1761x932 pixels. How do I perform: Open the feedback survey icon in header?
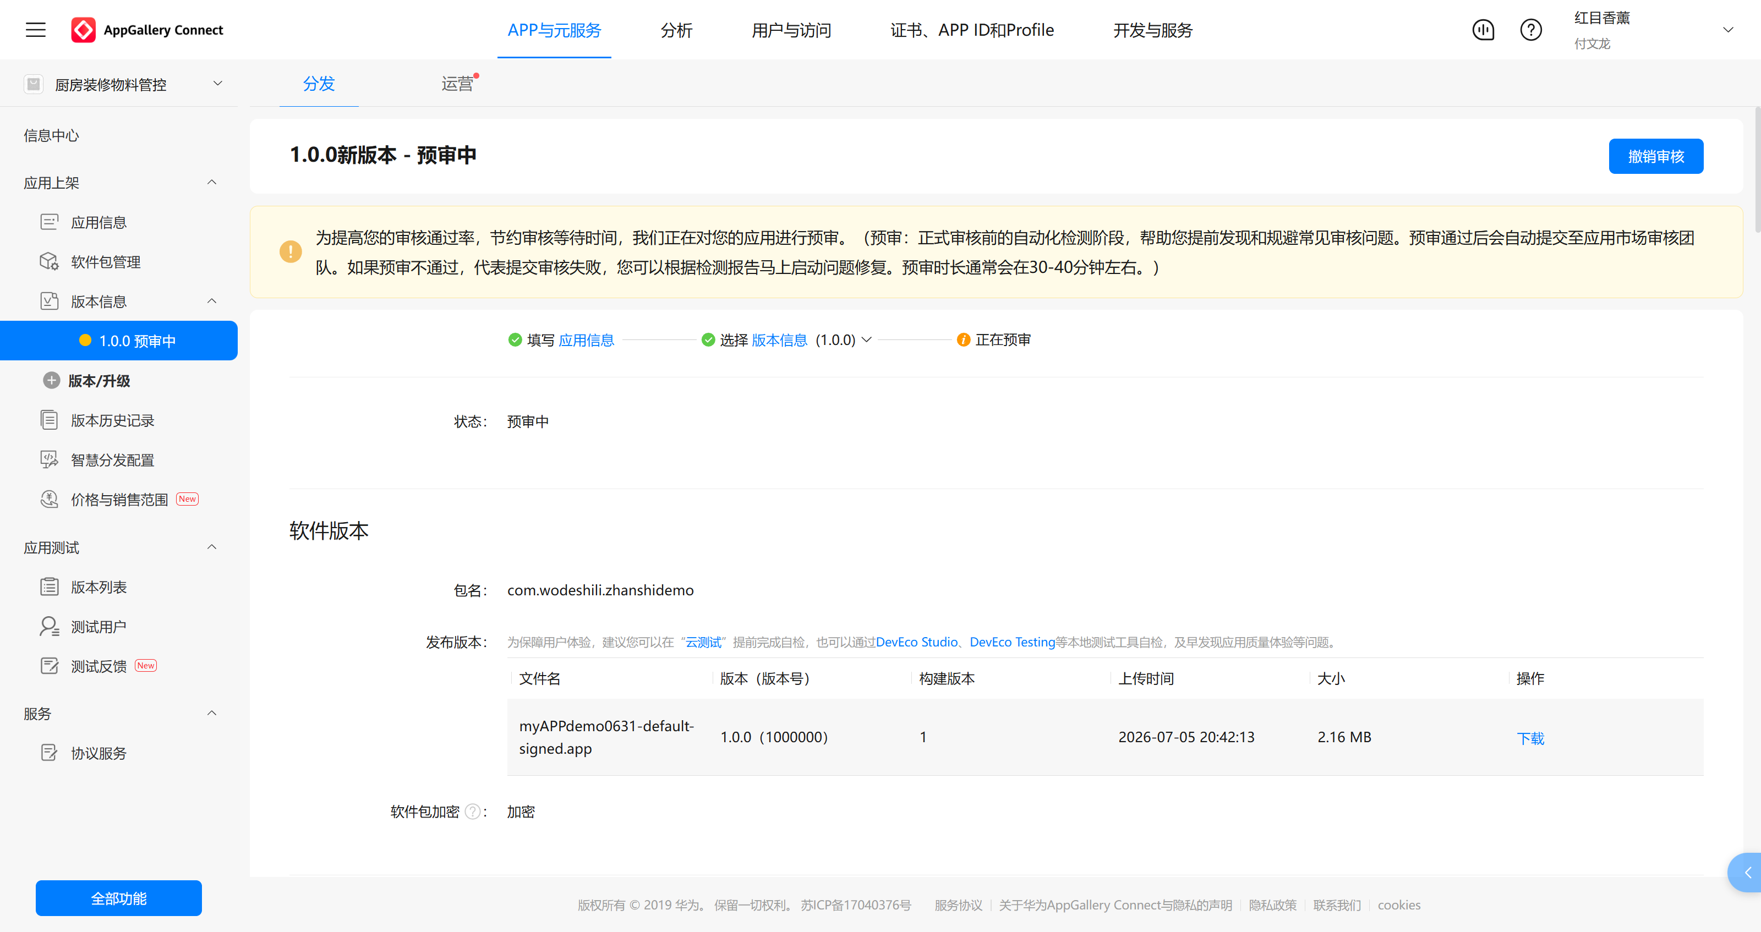point(1483,29)
